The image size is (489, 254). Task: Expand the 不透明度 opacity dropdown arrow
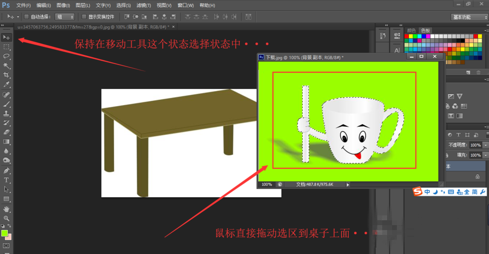click(486, 145)
